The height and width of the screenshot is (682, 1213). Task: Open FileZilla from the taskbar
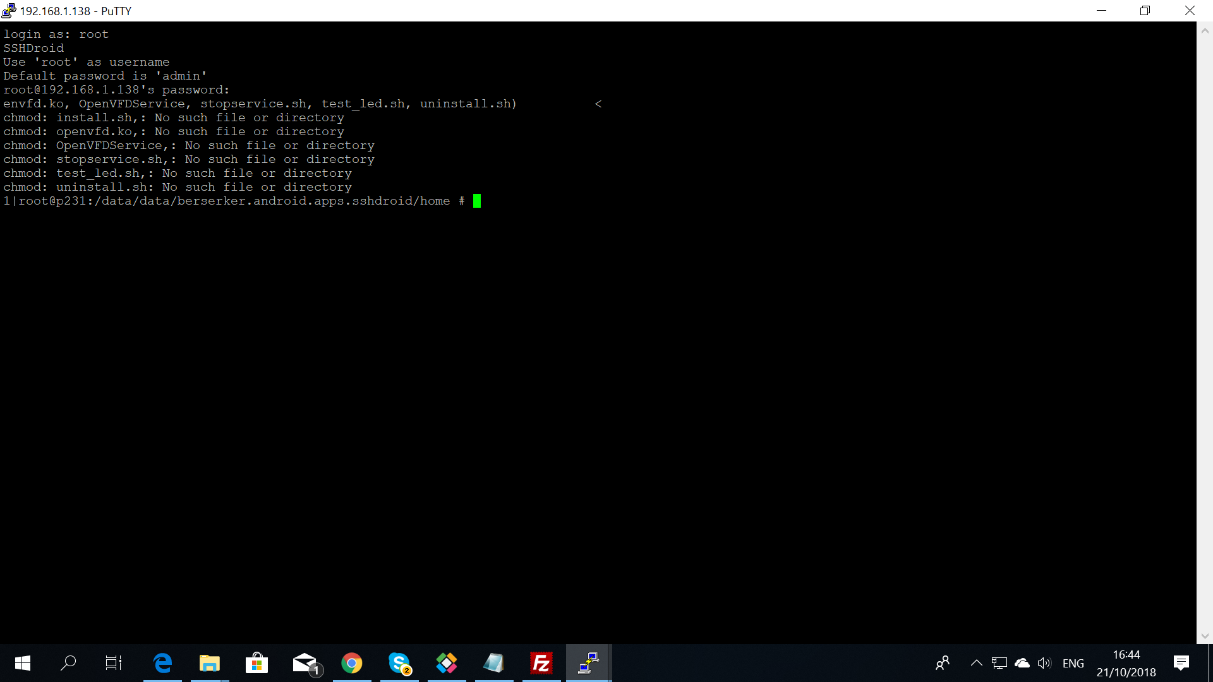(x=541, y=663)
